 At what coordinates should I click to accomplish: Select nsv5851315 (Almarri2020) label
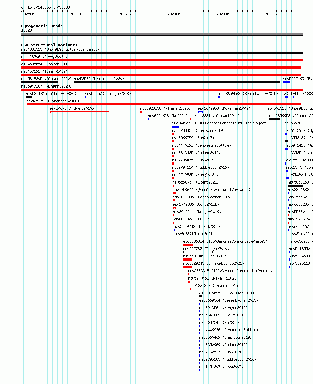51,93
